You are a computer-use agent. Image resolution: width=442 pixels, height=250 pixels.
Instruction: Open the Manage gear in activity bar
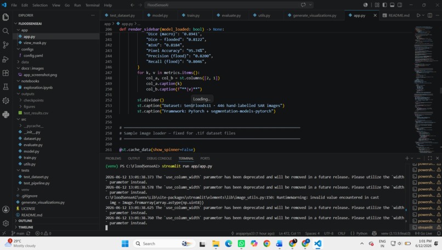[5, 223]
